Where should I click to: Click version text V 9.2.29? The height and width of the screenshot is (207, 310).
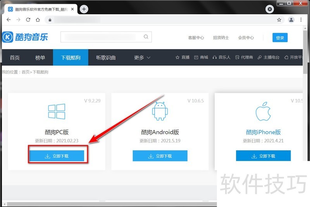point(92,101)
